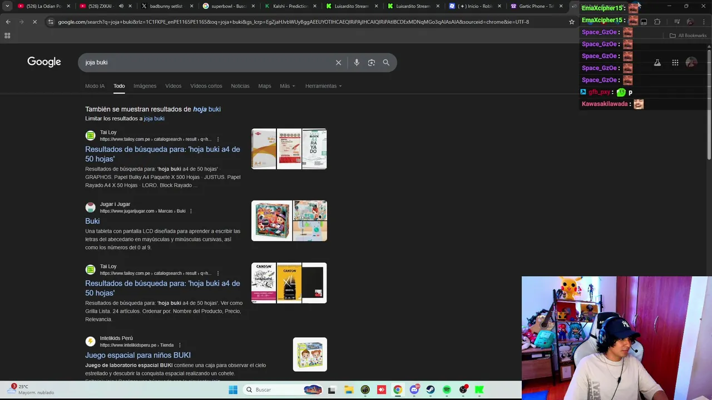712x400 pixels.
Task: Click the taskbar Buscar search field
Action: (x=284, y=390)
